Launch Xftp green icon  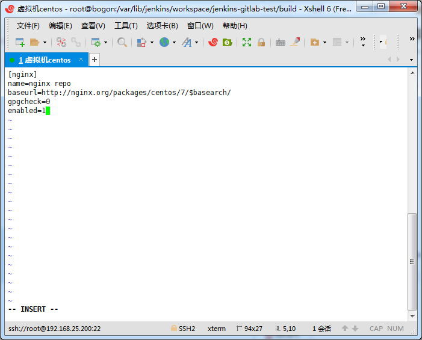click(228, 42)
